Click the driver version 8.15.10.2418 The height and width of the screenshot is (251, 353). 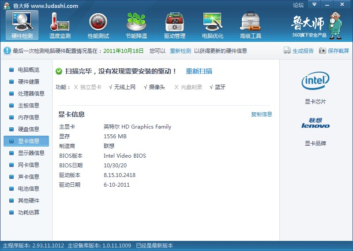(x=120, y=175)
